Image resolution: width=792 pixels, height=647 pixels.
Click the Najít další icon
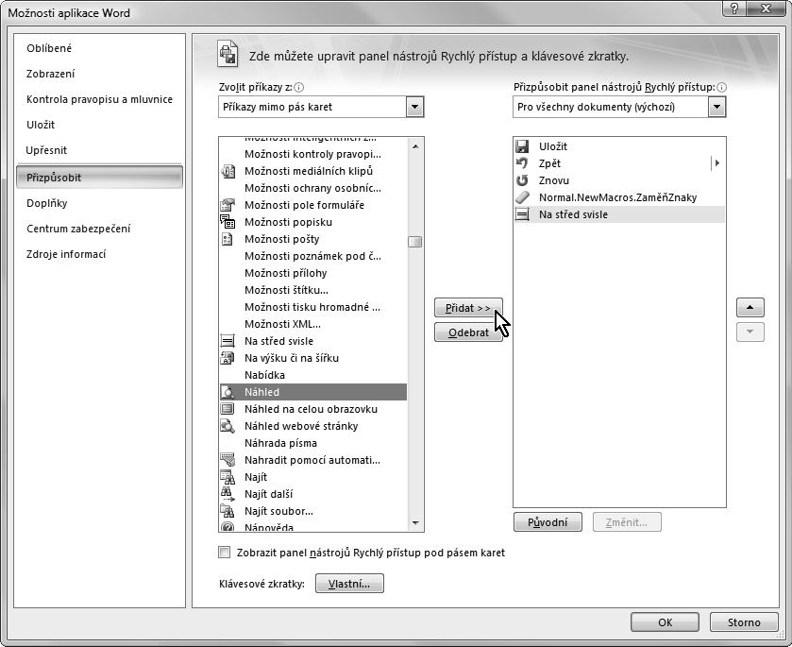227,494
